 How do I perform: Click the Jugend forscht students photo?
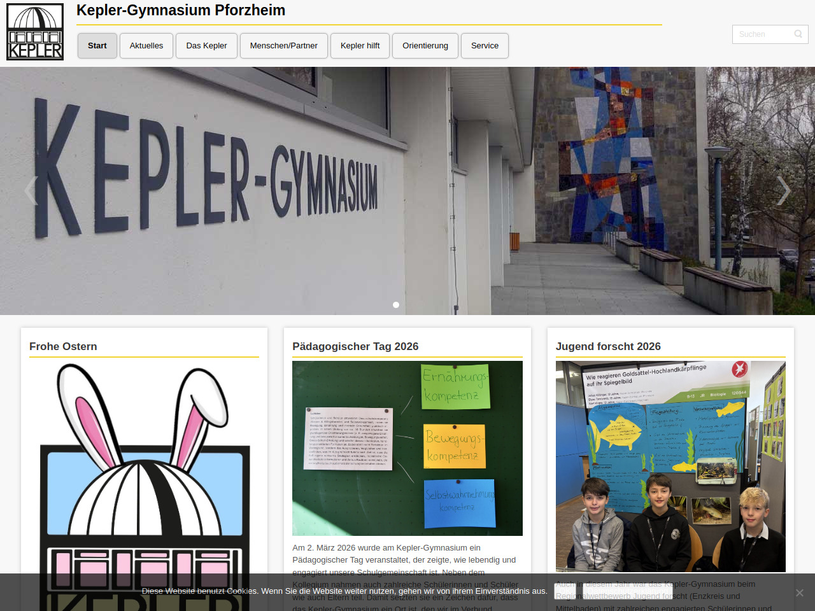point(670,467)
